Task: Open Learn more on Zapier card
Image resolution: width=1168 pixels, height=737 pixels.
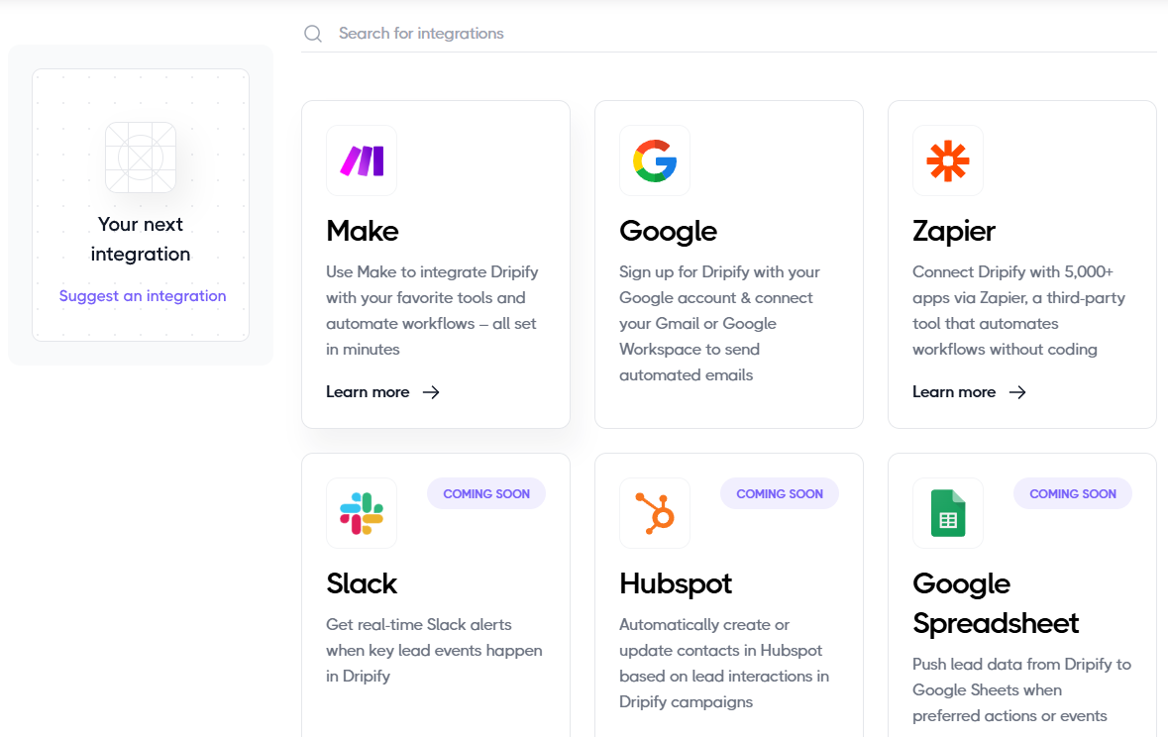Action: (969, 392)
